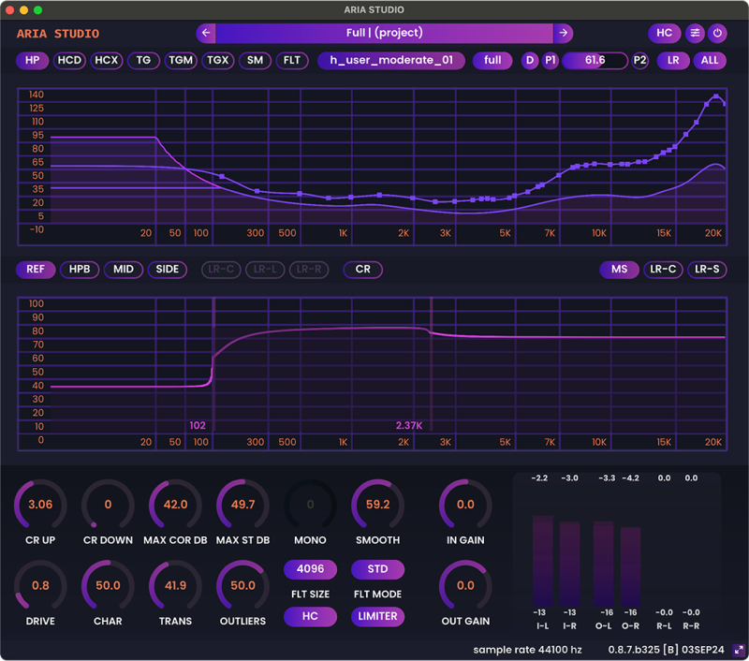Click the O-R output meter bar
Image resolution: width=749 pixels, height=661 pixels.
(630, 567)
